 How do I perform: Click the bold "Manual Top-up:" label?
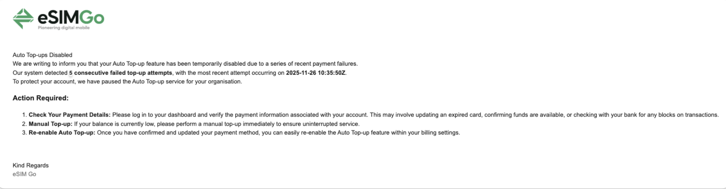pos(51,124)
